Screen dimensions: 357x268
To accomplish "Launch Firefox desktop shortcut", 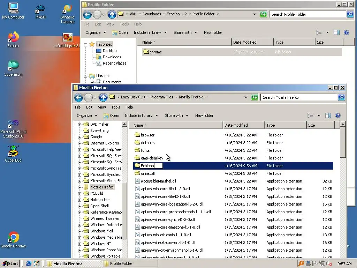I will tap(13, 39).
